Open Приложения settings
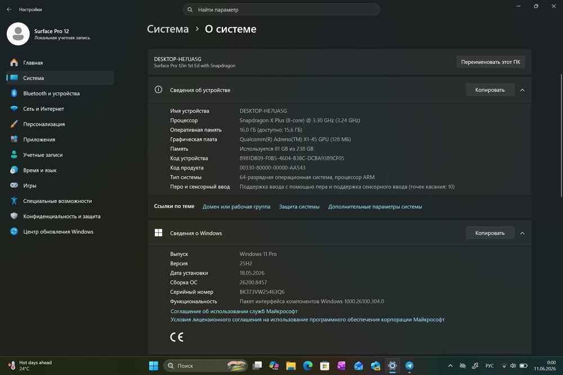Image resolution: width=563 pixels, height=375 pixels. tap(60, 139)
